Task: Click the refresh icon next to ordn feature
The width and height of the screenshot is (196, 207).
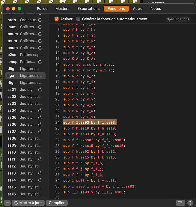Action: click(x=40, y=20)
